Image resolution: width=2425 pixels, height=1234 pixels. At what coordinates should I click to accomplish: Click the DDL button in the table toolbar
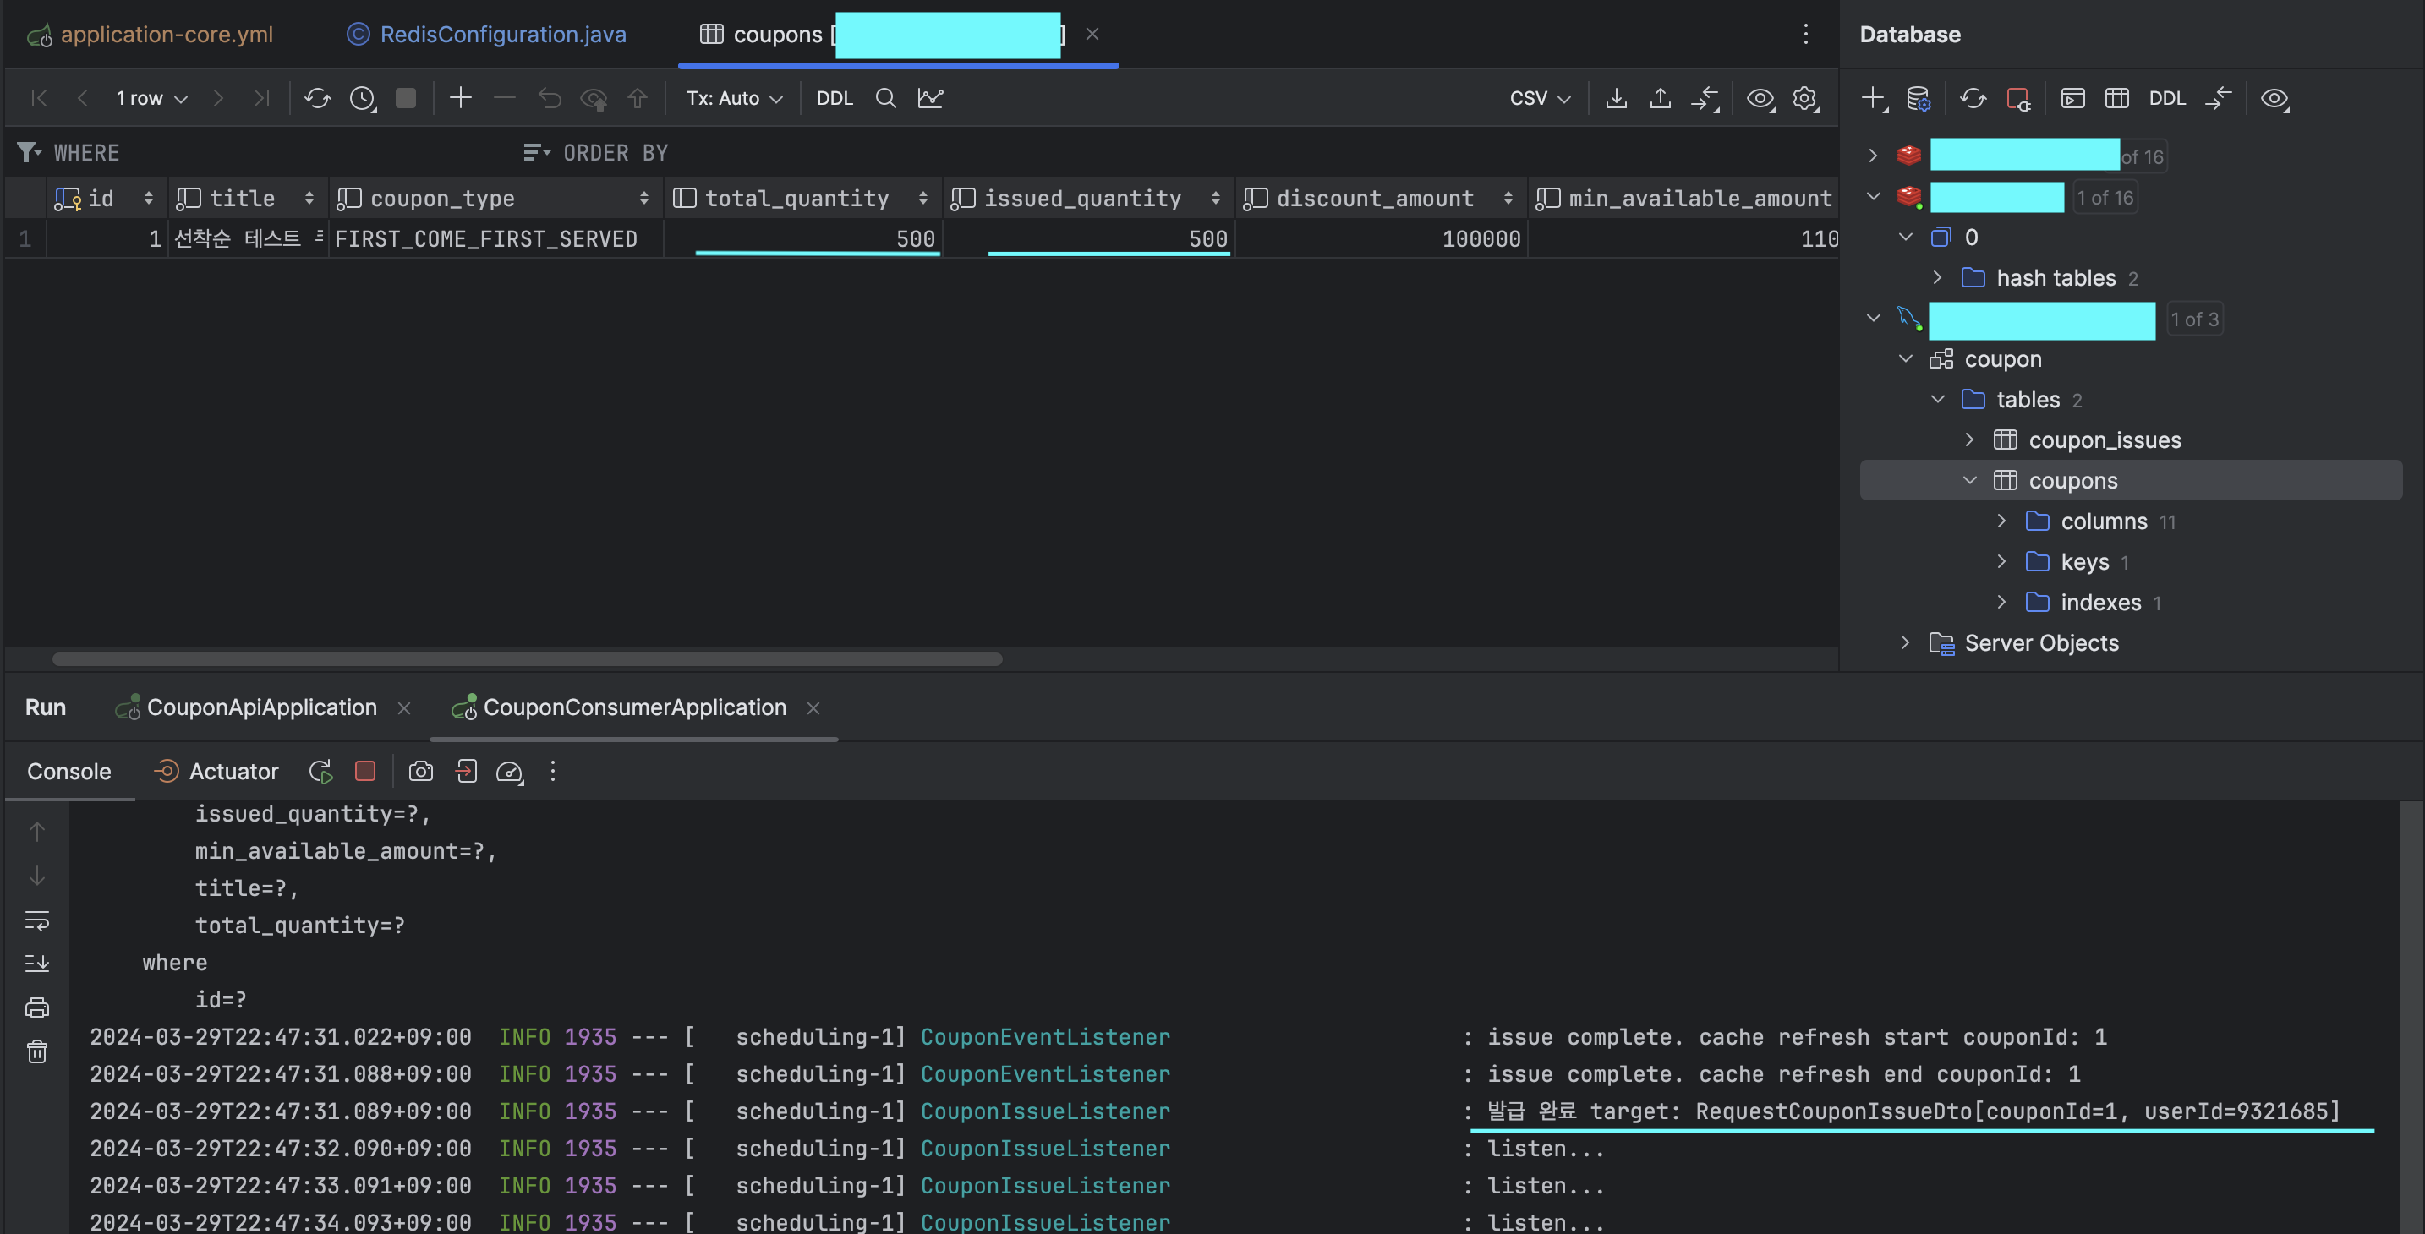[834, 98]
